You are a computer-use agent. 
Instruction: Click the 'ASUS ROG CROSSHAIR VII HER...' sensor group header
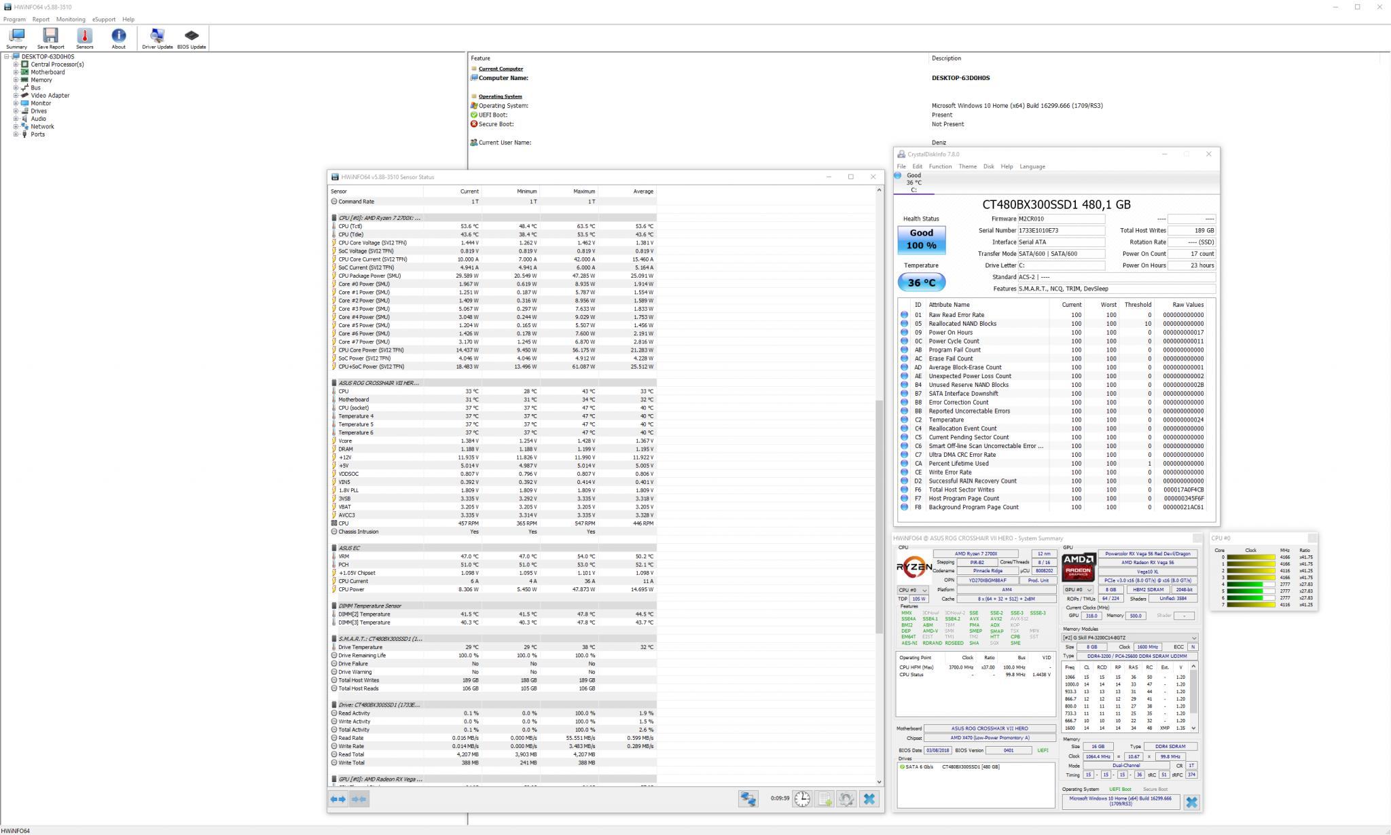click(x=493, y=383)
